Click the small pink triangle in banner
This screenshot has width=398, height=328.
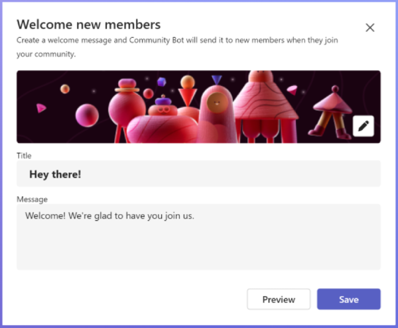(41, 107)
